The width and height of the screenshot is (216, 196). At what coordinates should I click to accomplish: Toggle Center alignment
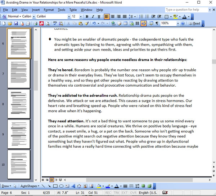(113, 17)
